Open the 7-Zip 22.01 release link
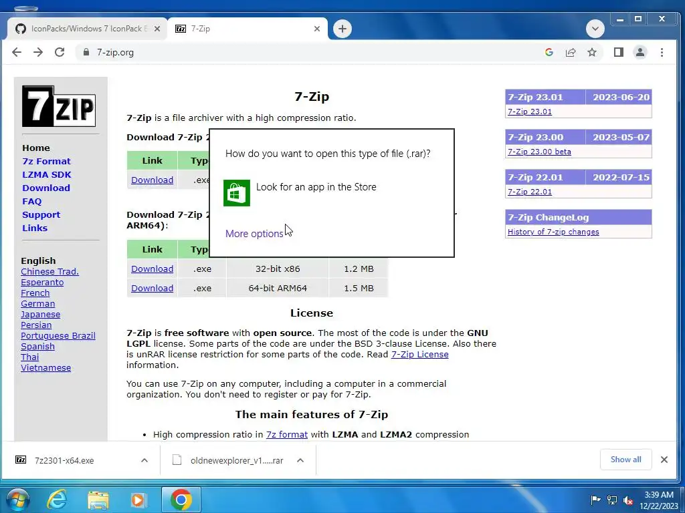Image resolution: width=685 pixels, height=513 pixels. click(530, 192)
